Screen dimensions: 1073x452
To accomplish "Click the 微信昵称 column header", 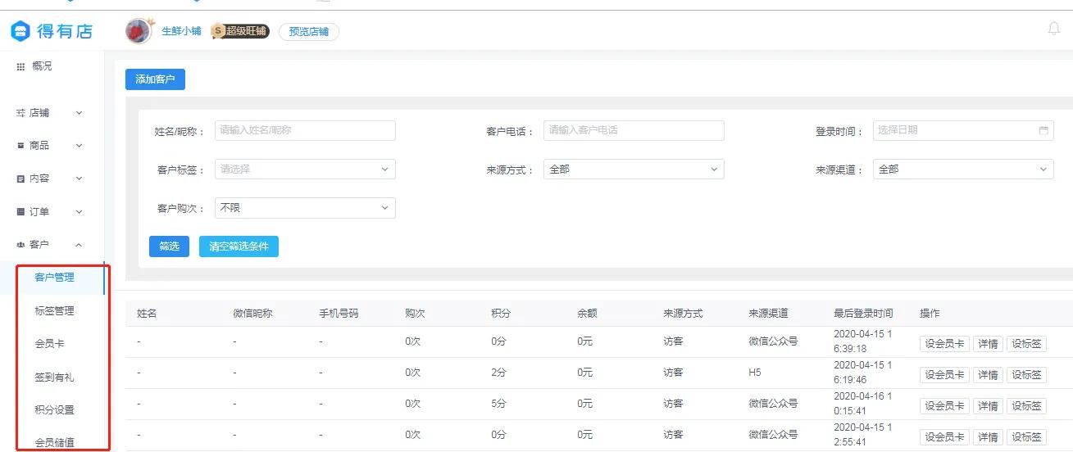I will pyautogui.click(x=252, y=314).
